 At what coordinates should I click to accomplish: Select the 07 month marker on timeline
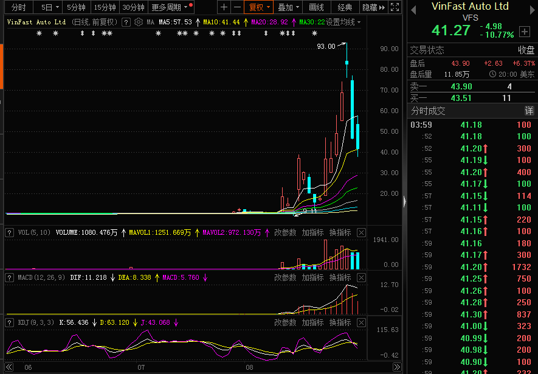141,367
